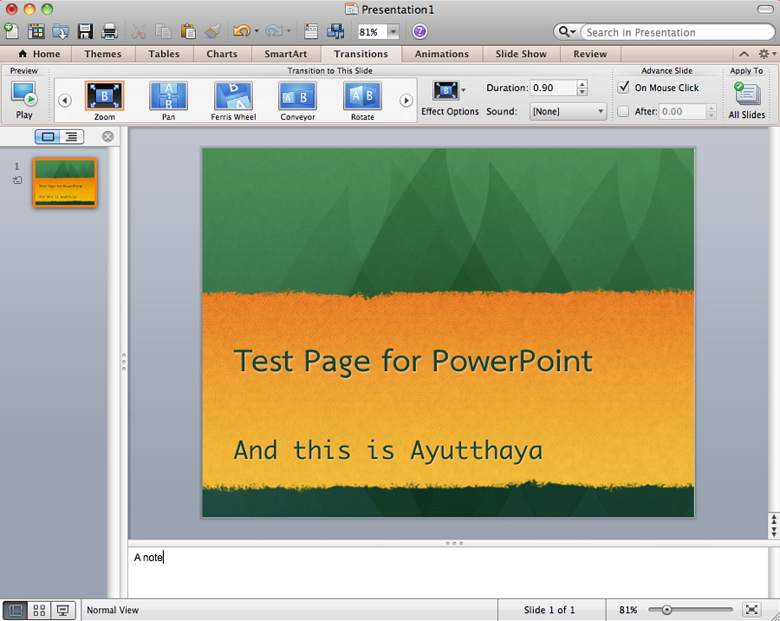This screenshot has width=780, height=621.
Task: Adjust the After time stepper arrows
Action: point(712,112)
